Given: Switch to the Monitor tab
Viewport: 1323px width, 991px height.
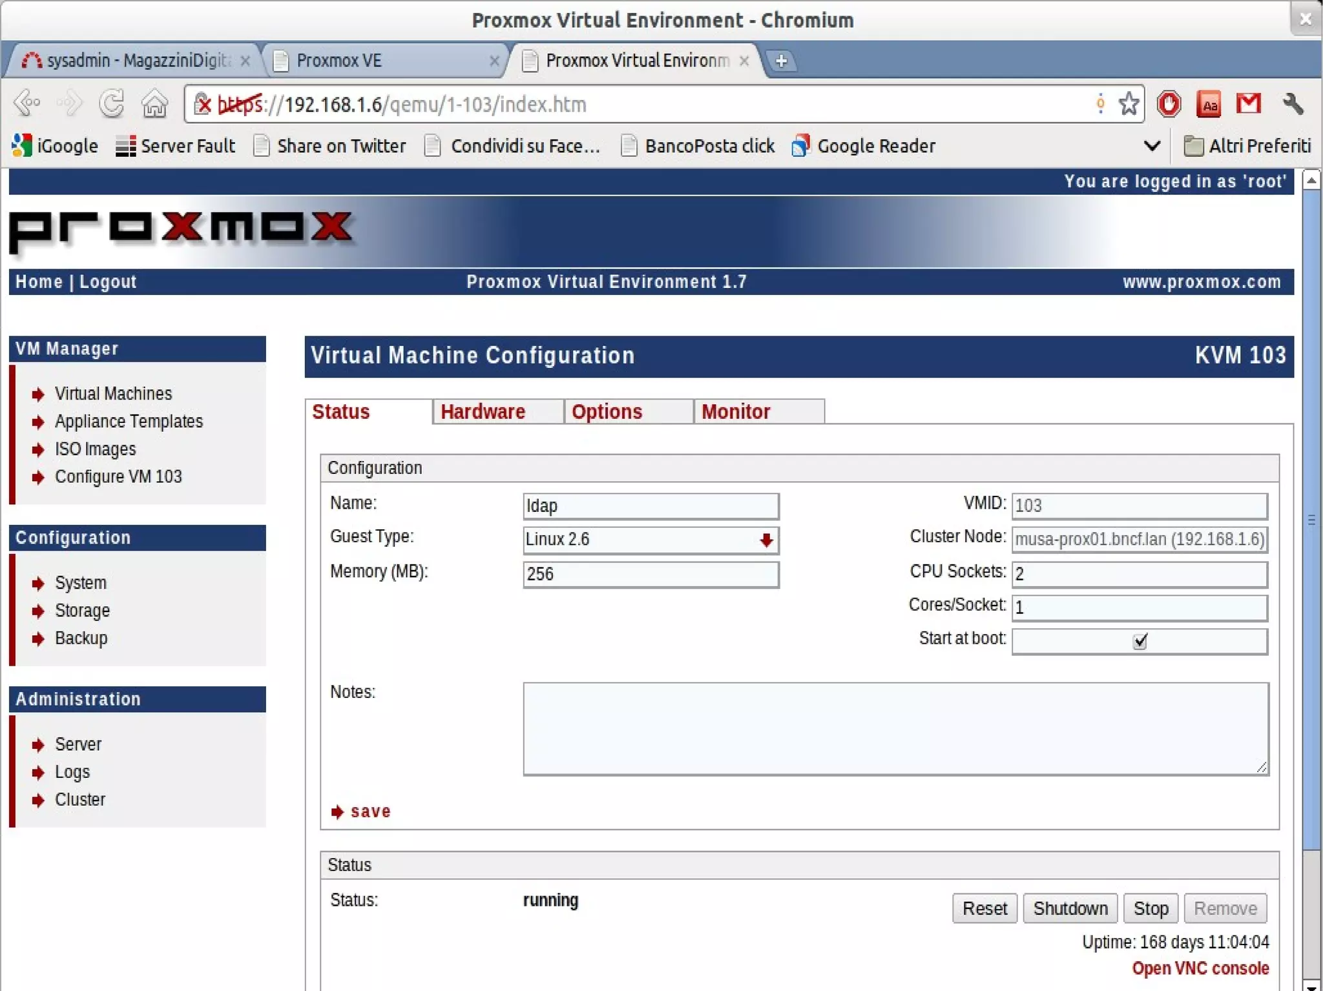Looking at the screenshot, I should coord(736,411).
